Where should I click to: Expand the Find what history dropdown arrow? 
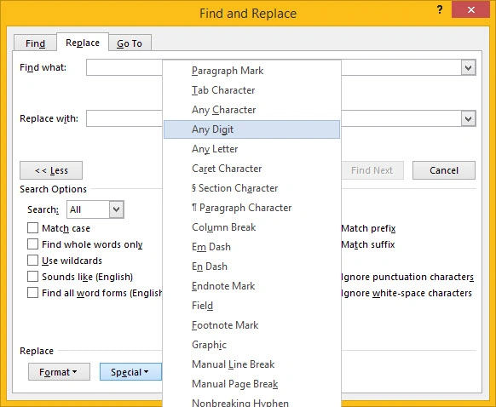[468, 67]
